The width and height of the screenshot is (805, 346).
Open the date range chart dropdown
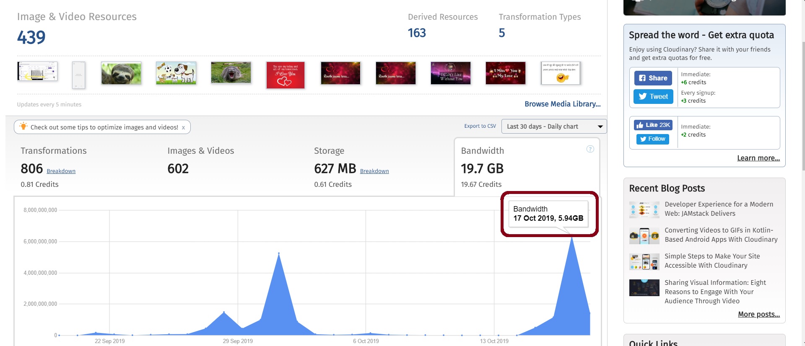pyautogui.click(x=554, y=127)
